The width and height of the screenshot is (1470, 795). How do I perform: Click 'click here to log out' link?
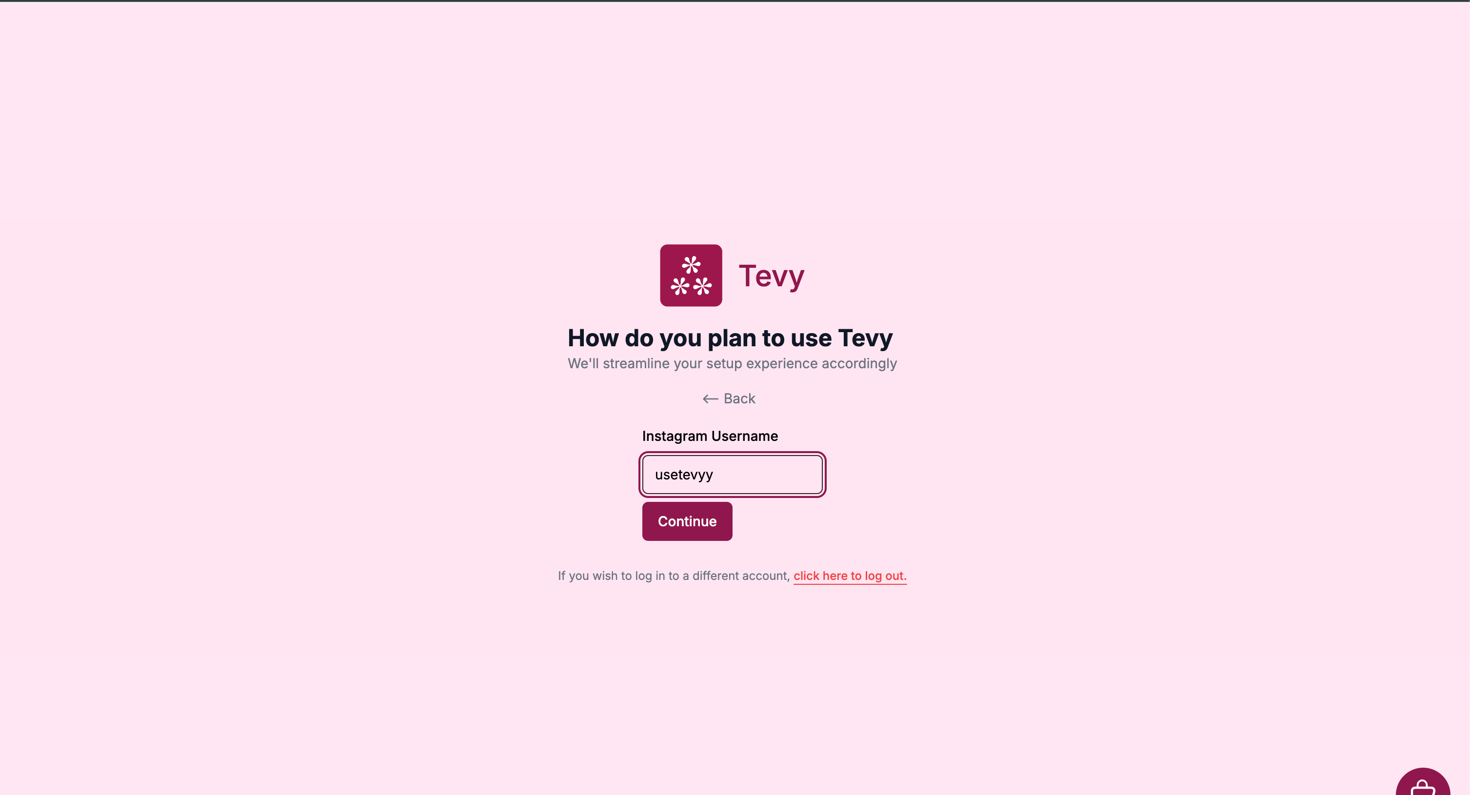[850, 576]
